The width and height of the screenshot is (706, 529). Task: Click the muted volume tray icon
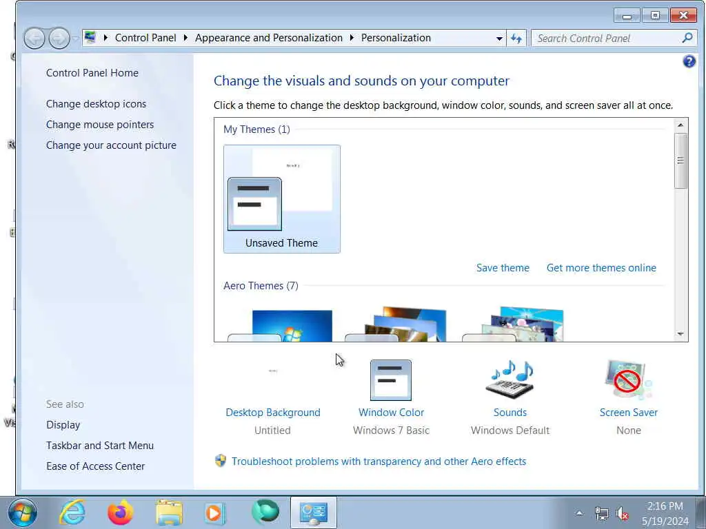[x=623, y=513]
